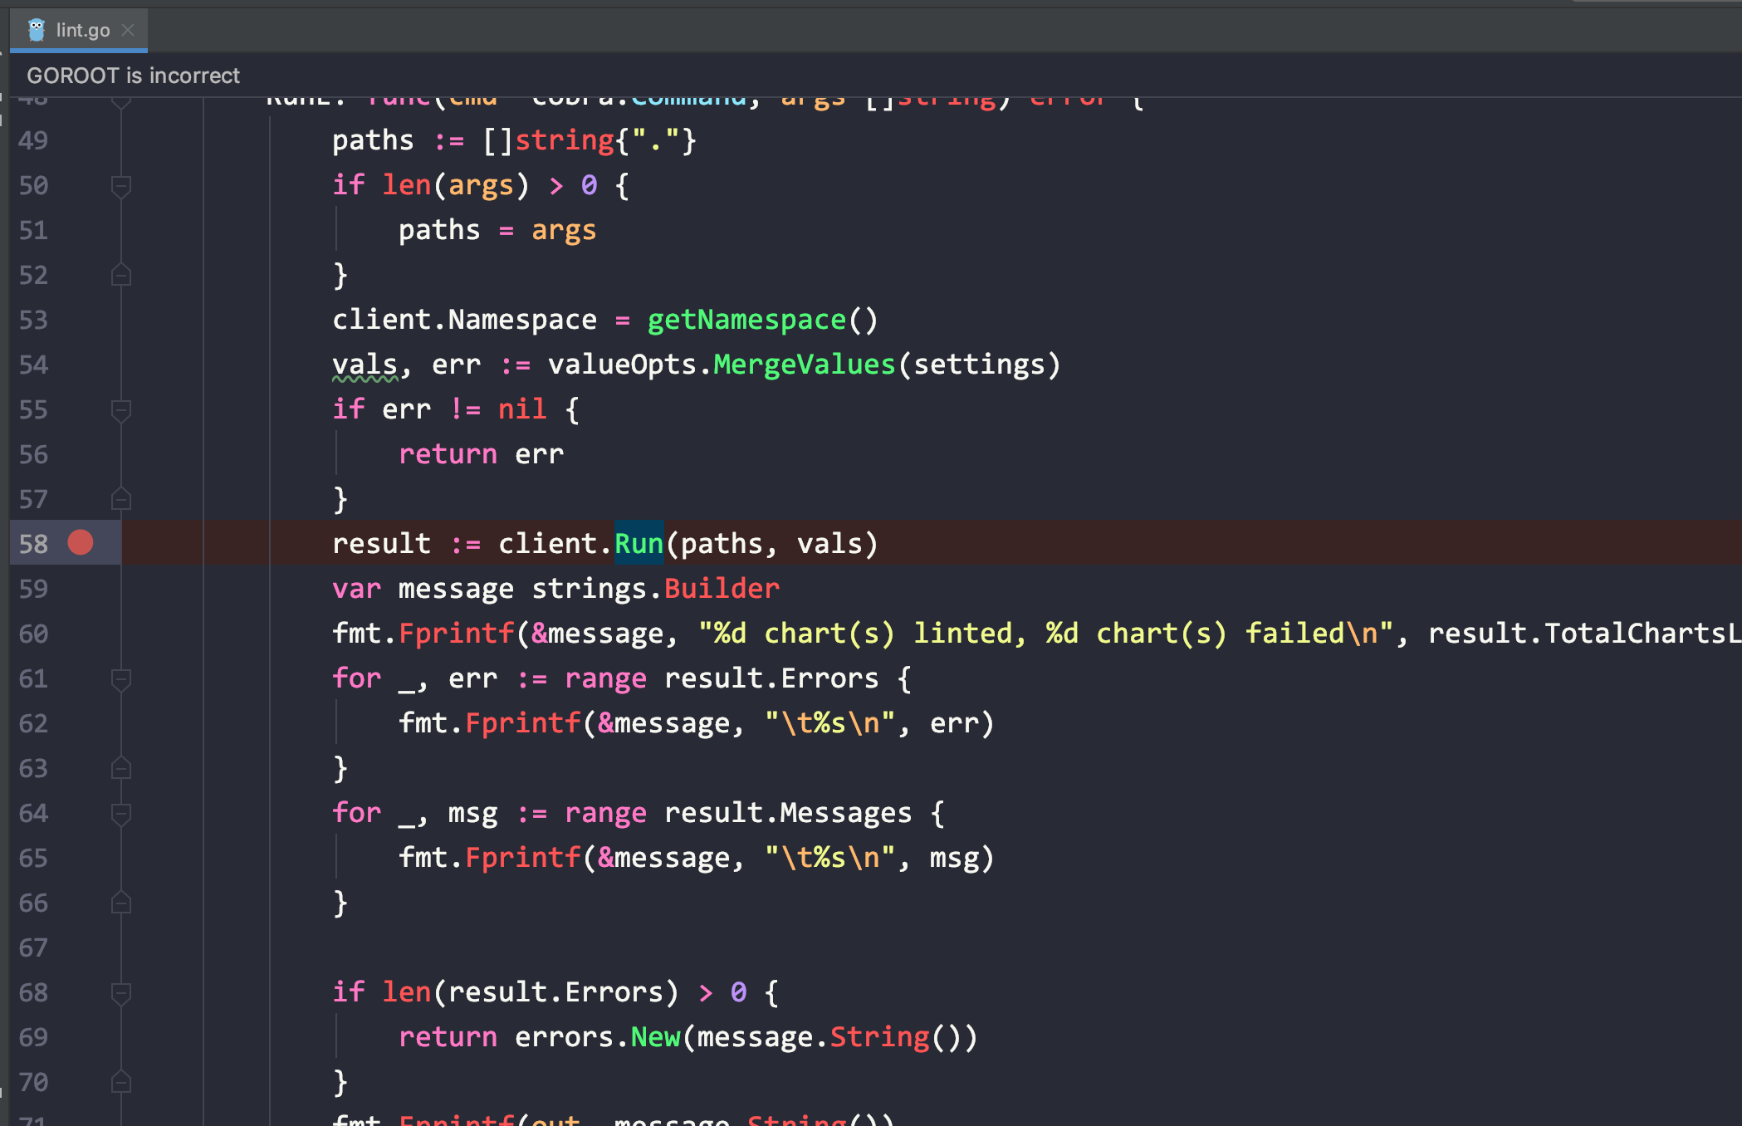Screen dimensions: 1742x1126
Task: Add a breakpoint next to line 62
Action: (x=81, y=723)
